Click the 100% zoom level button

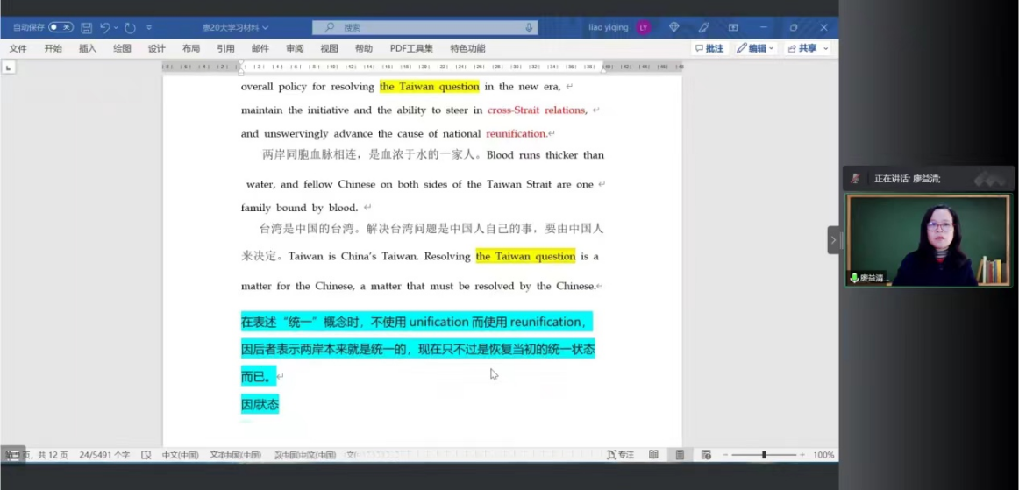tap(823, 455)
